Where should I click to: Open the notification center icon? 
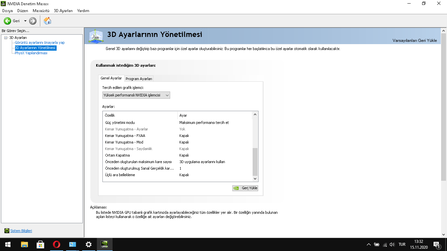click(x=437, y=244)
